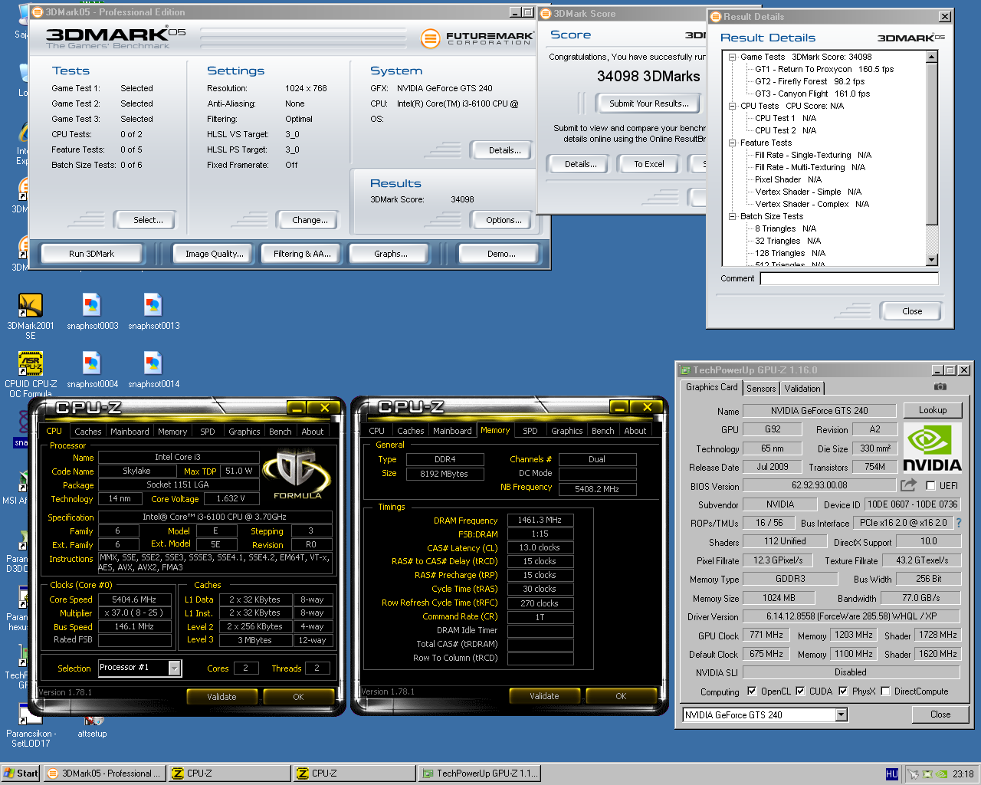Click the Futuremark Corporation logo
981x785 pixels.
pyautogui.click(x=477, y=38)
